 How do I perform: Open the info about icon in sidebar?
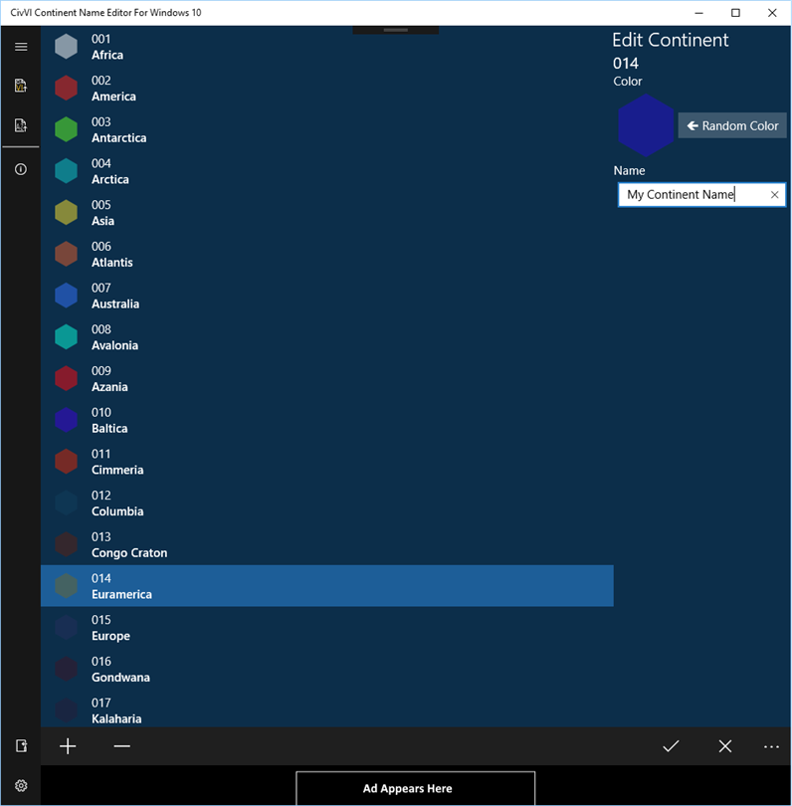pyautogui.click(x=21, y=169)
